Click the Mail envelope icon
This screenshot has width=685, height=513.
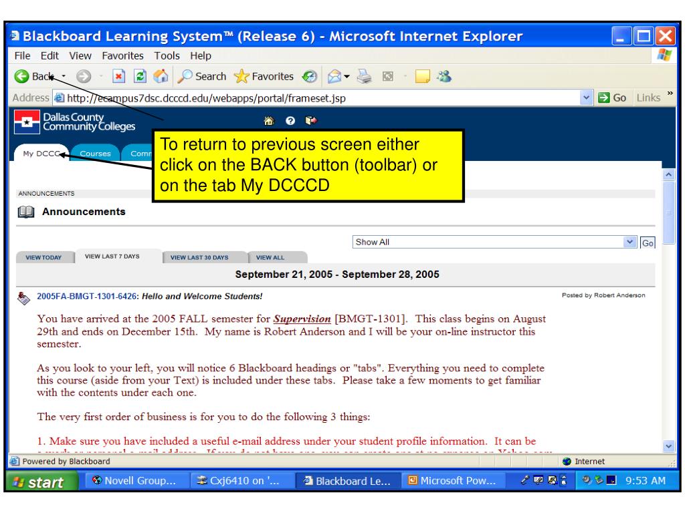[x=334, y=76]
